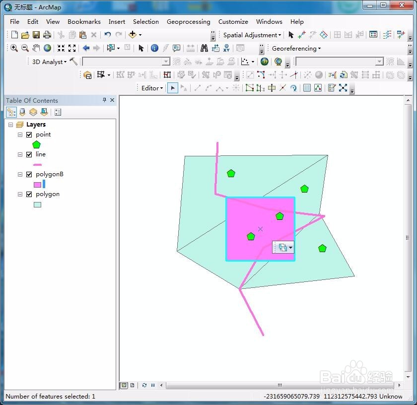This screenshot has width=417, height=405.
Task: Open the Find binoculars tool
Action: tap(204, 48)
